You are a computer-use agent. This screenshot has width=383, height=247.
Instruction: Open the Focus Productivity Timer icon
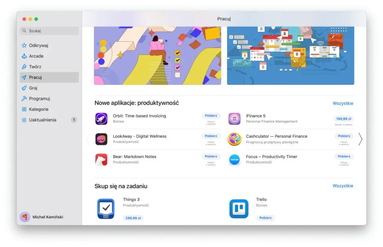click(234, 159)
